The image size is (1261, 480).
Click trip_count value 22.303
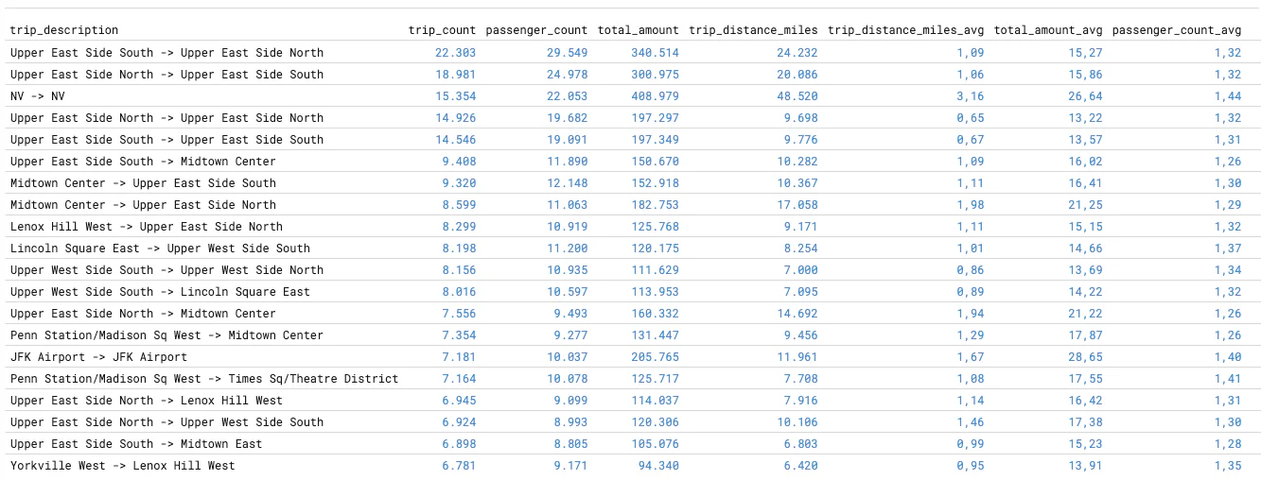tap(456, 53)
